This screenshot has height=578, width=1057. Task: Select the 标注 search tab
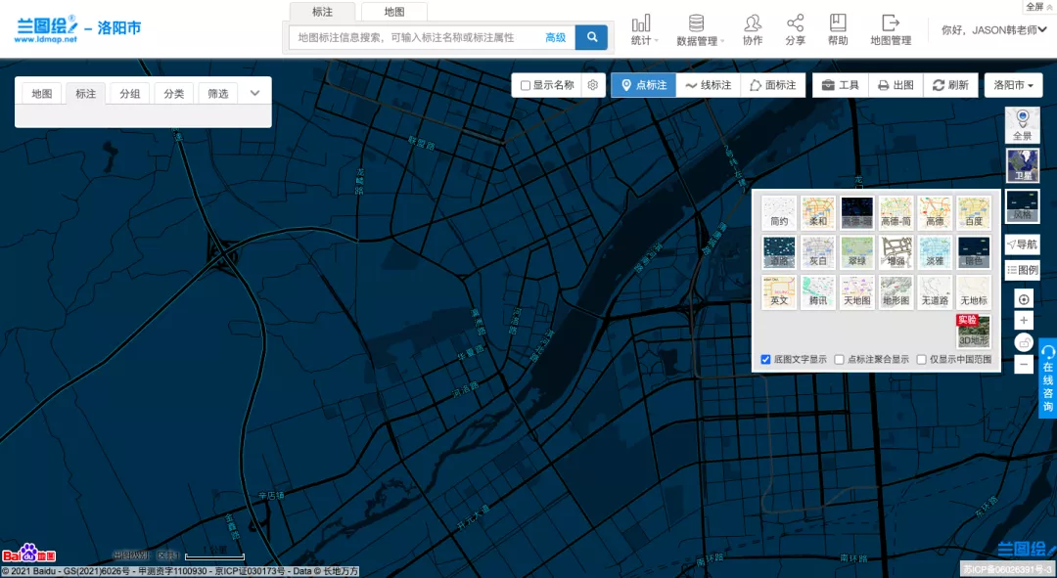[x=322, y=12]
